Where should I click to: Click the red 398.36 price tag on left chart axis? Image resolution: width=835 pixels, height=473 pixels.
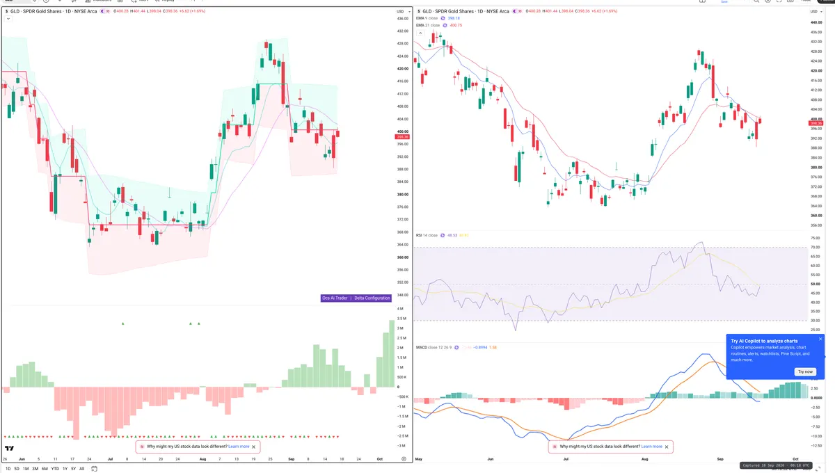(402, 137)
